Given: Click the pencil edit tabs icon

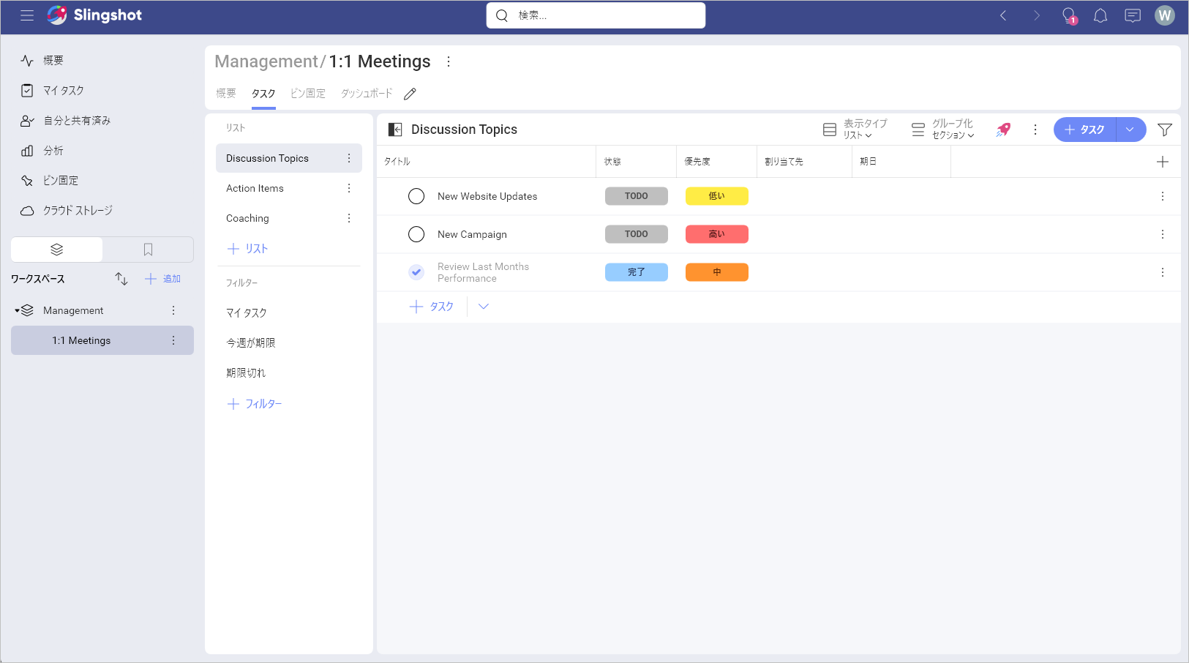Looking at the screenshot, I should (x=410, y=94).
